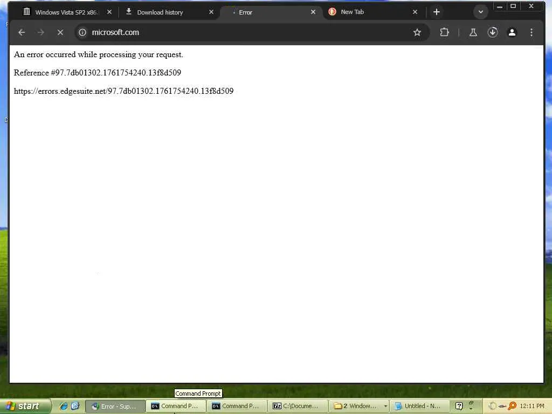Close the Windows Vista SP2 tab
This screenshot has width=552, height=414.
[x=109, y=12]
